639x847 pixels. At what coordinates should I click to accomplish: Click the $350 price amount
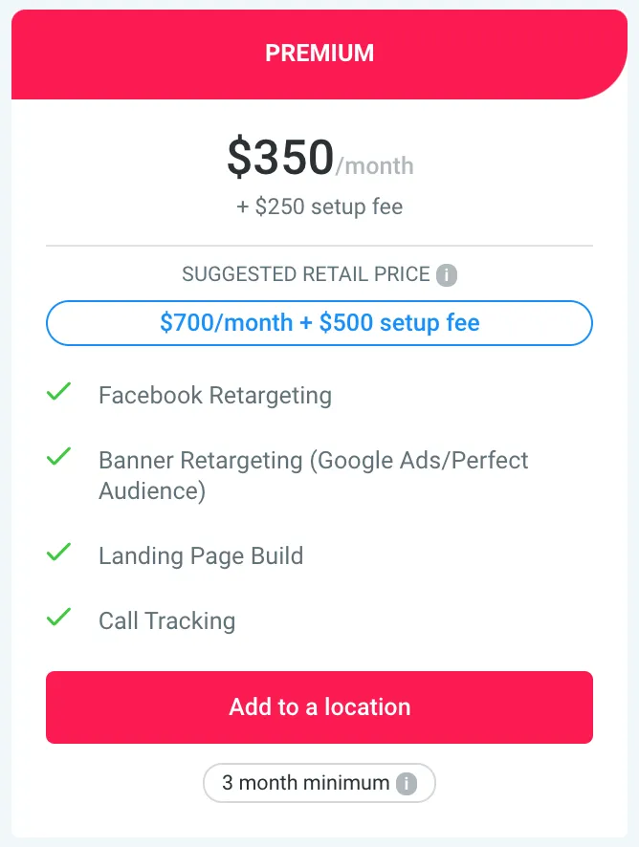tap(280, 157)
